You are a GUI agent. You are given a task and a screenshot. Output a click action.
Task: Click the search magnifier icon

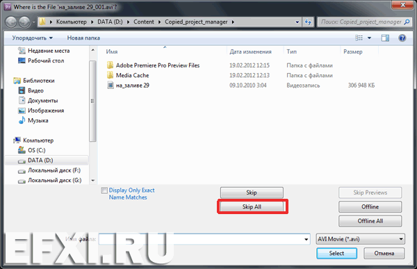[407, 22]
